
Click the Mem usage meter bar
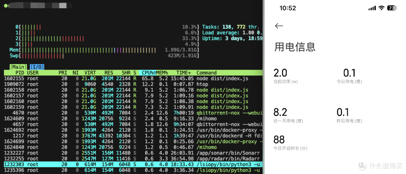click(105, 50)
